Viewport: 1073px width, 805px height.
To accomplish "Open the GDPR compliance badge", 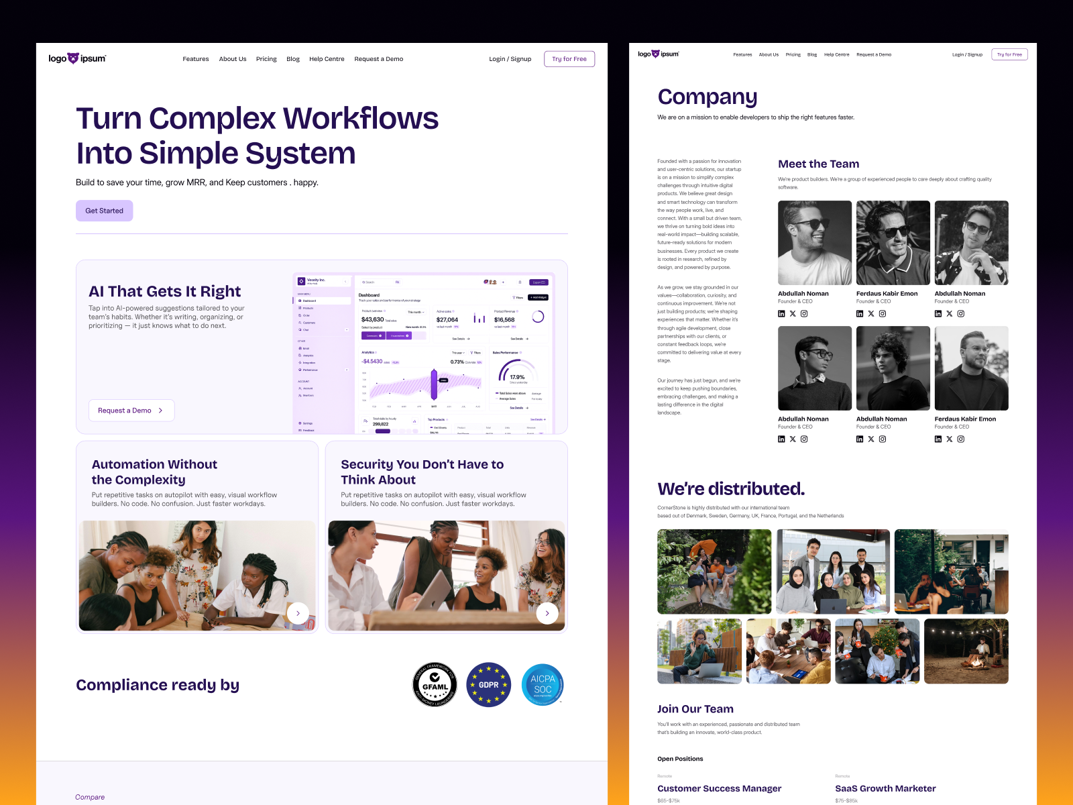I will pyautogui.click(x=489, y=685).
